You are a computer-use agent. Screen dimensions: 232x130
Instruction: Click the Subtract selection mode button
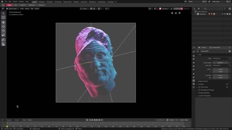point(22,5)
